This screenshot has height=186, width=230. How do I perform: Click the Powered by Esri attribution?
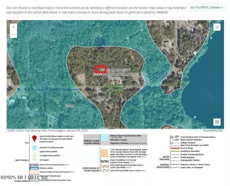[x=213, y=130]
